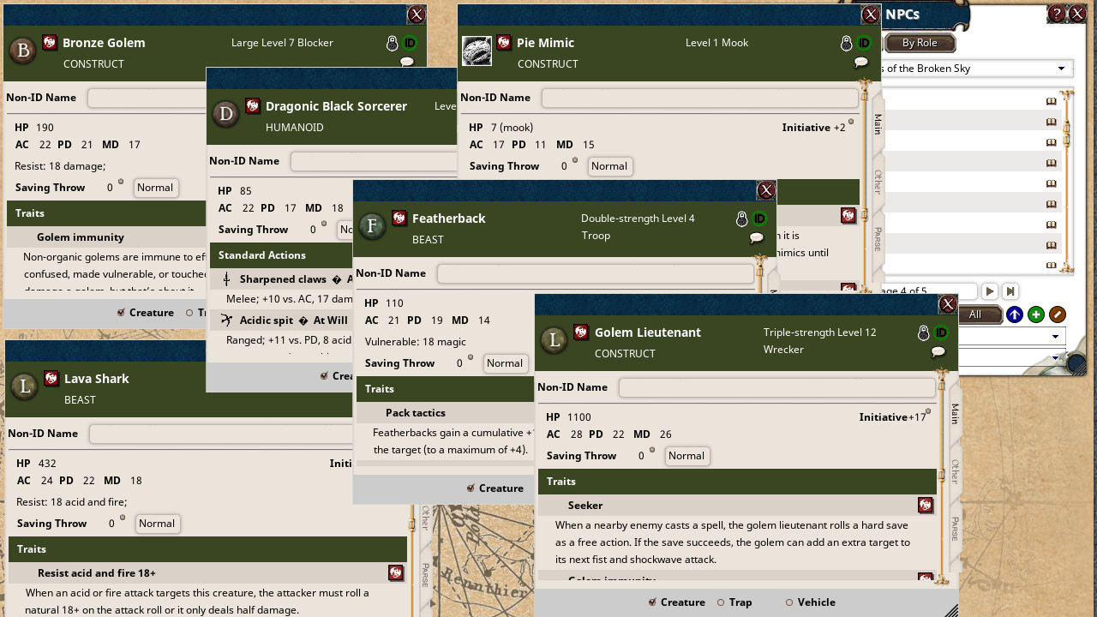Click the green plus to create new NPC
This screenshot has height=617, width=1097.
click(x=1035, y=314)
